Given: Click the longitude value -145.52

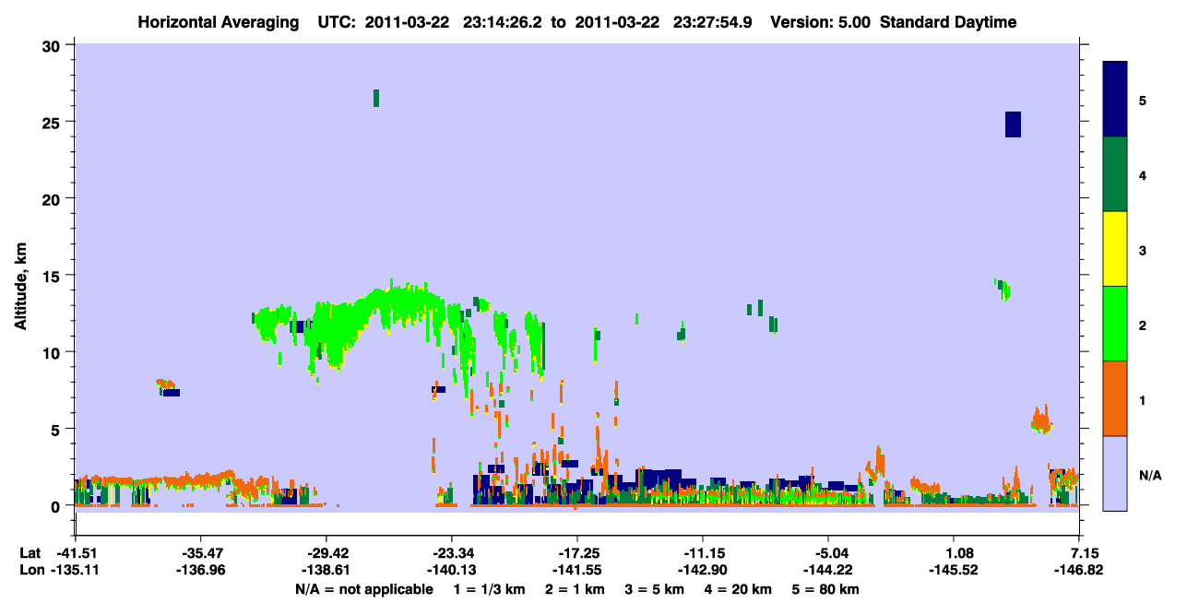Looking at the screenshot, I should (x=954, y=570).
